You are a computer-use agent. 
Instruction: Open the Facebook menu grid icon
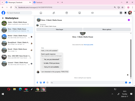point(121,13)
